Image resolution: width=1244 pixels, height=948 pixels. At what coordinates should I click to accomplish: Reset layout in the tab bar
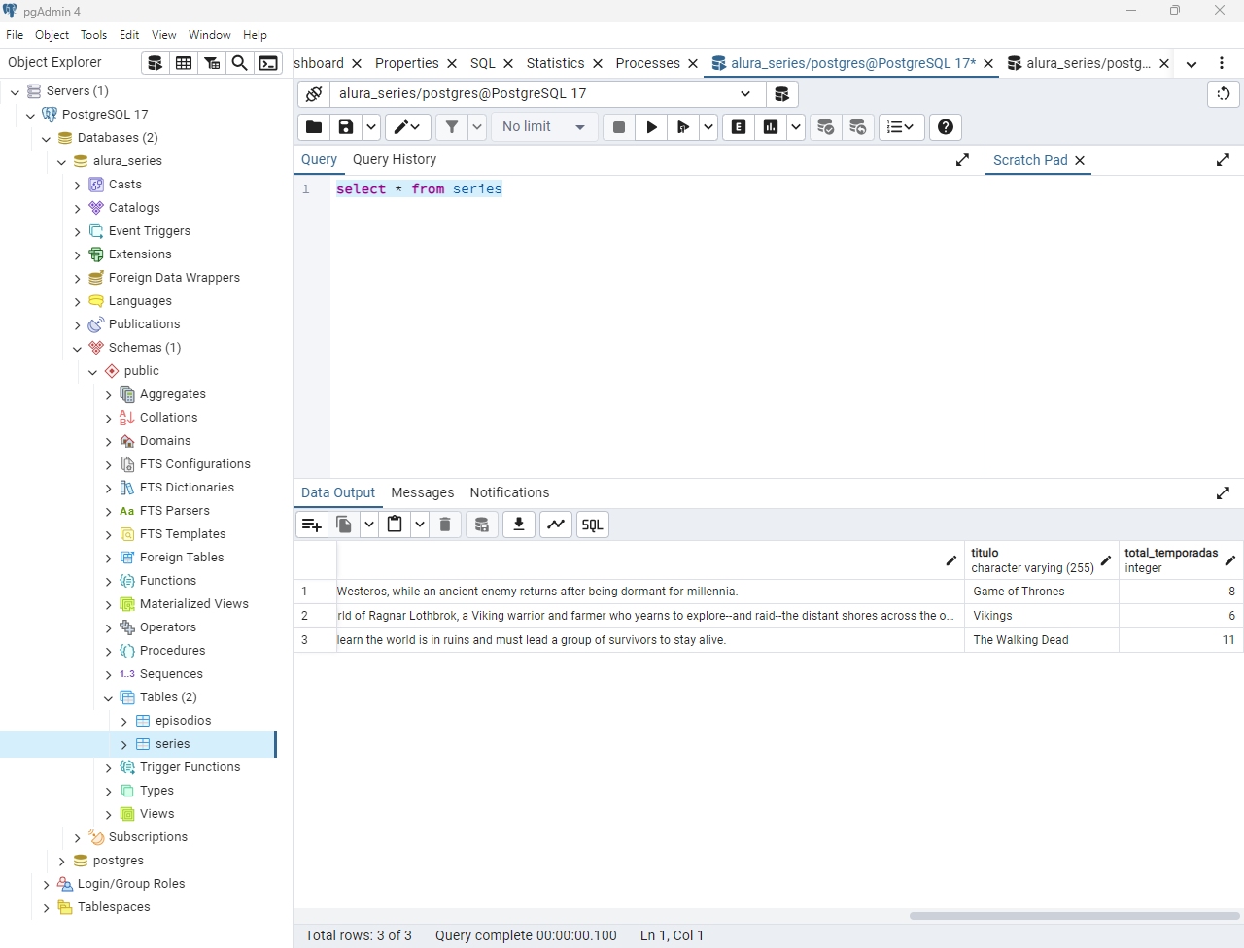[x=1224, y=94]
